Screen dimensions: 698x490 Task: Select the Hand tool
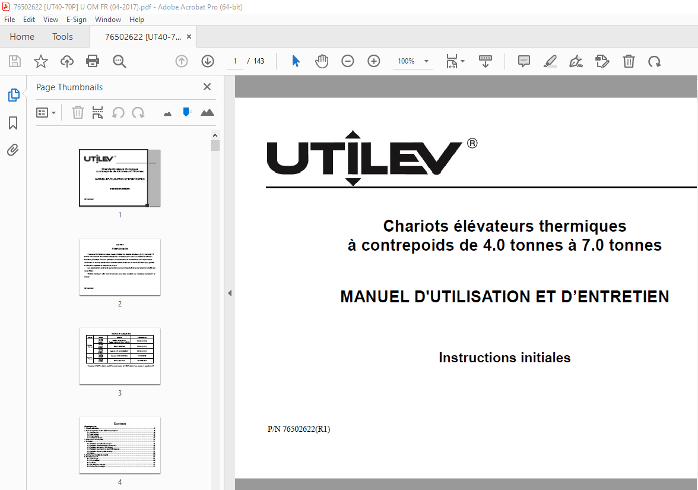click(321, 61)
